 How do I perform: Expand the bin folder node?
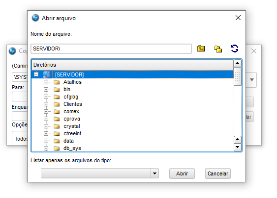point(46,89)
